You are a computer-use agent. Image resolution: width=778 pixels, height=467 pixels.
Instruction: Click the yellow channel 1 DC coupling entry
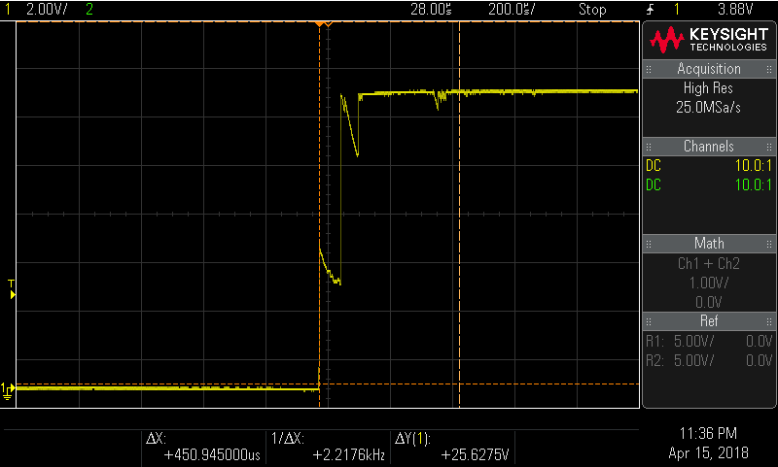click(654, 166)
